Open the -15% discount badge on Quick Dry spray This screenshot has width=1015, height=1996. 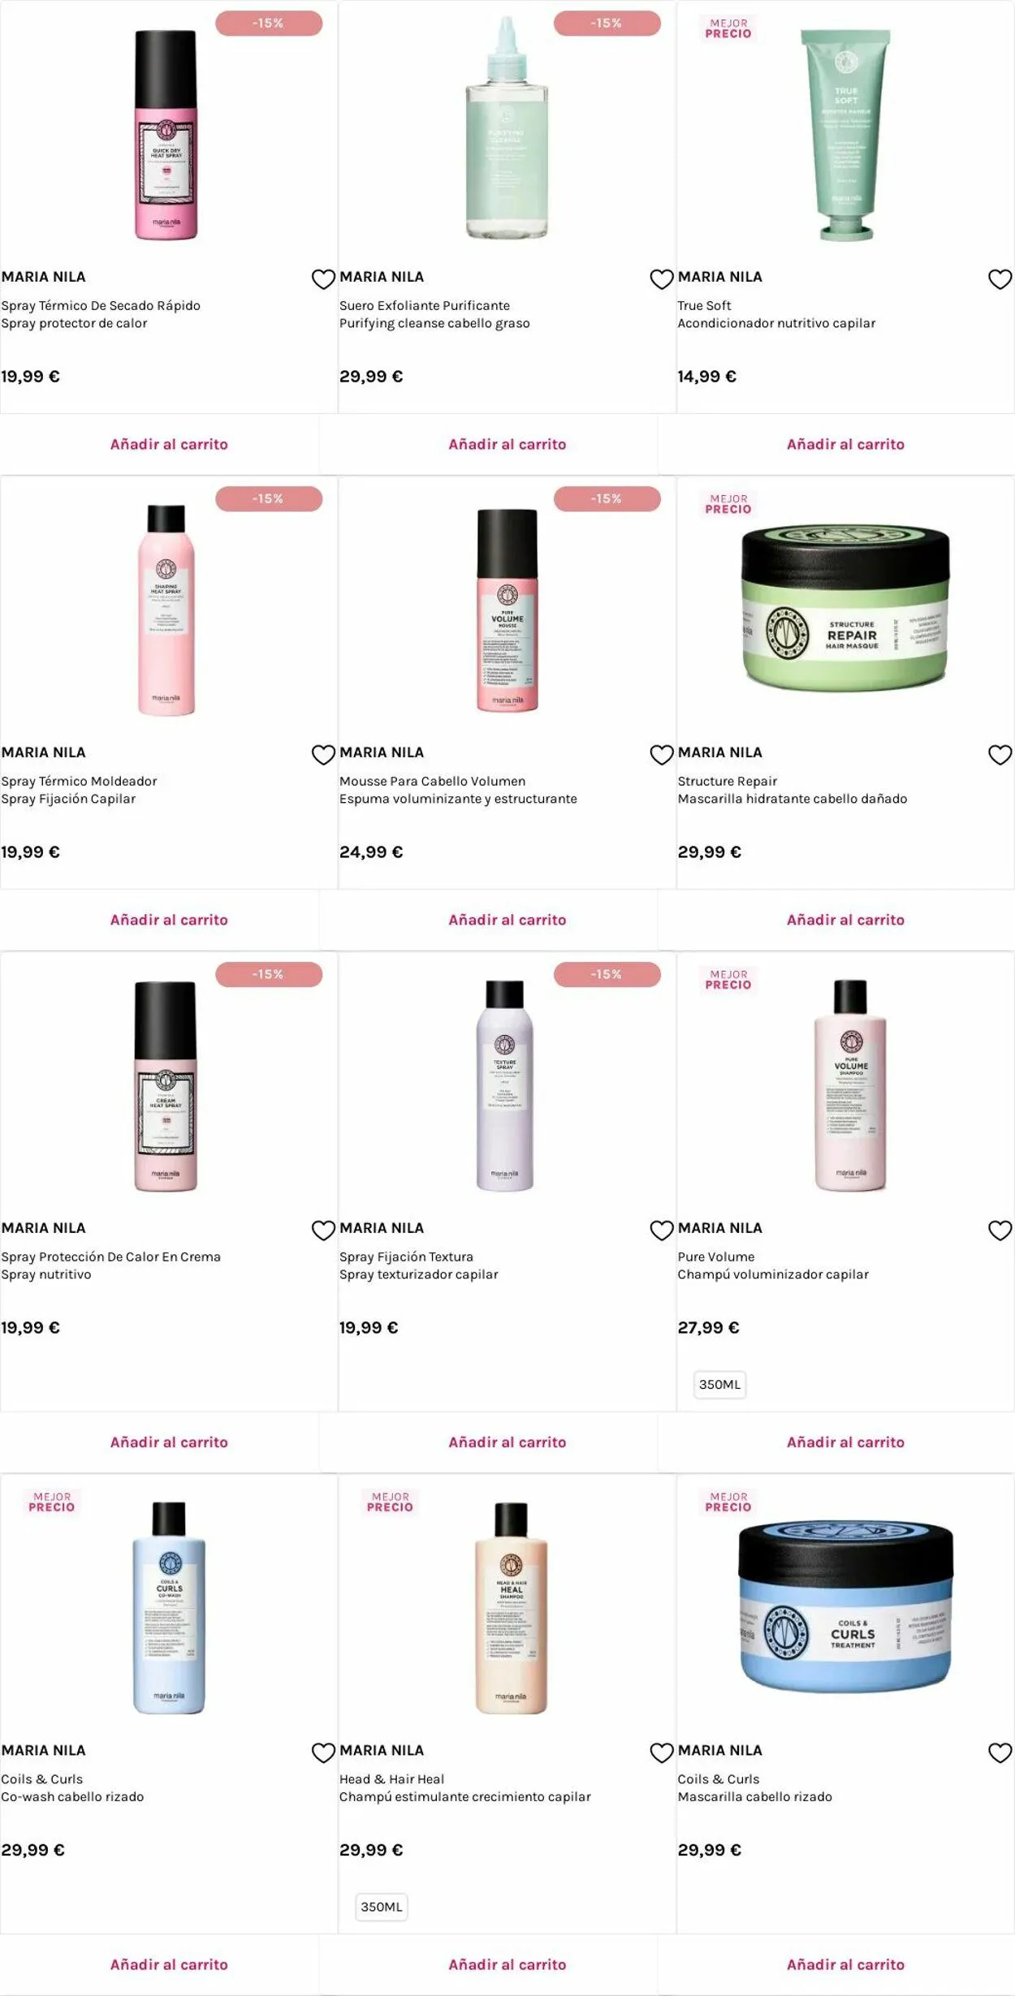[x=269, y=24]
